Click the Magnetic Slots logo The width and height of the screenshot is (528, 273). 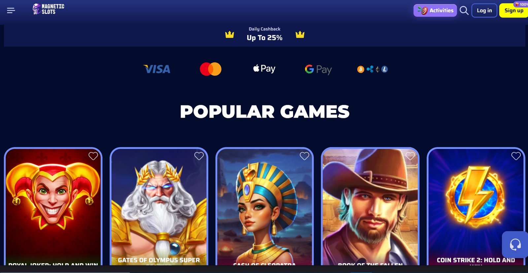(49, 9)
